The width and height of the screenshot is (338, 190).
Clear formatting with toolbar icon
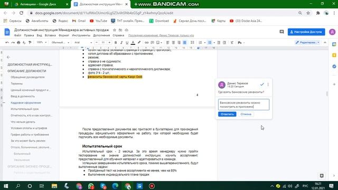click(x=232, y=43)
